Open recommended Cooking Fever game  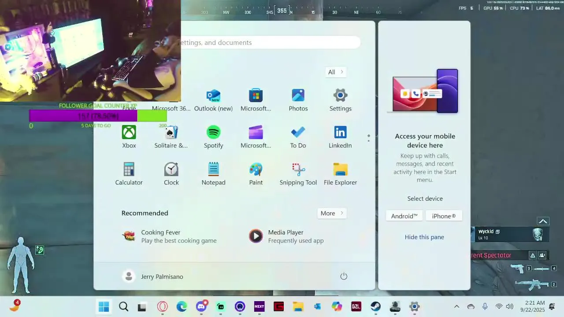[x=170, y=236]
